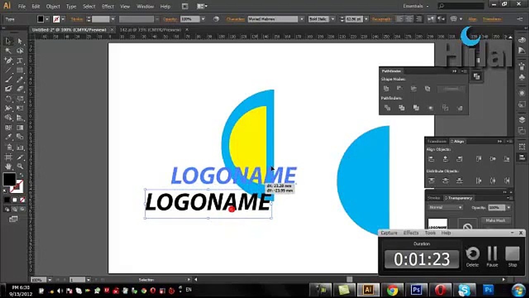Click Divide pathfinder icon
529x298 pixels.
point(387,108)
